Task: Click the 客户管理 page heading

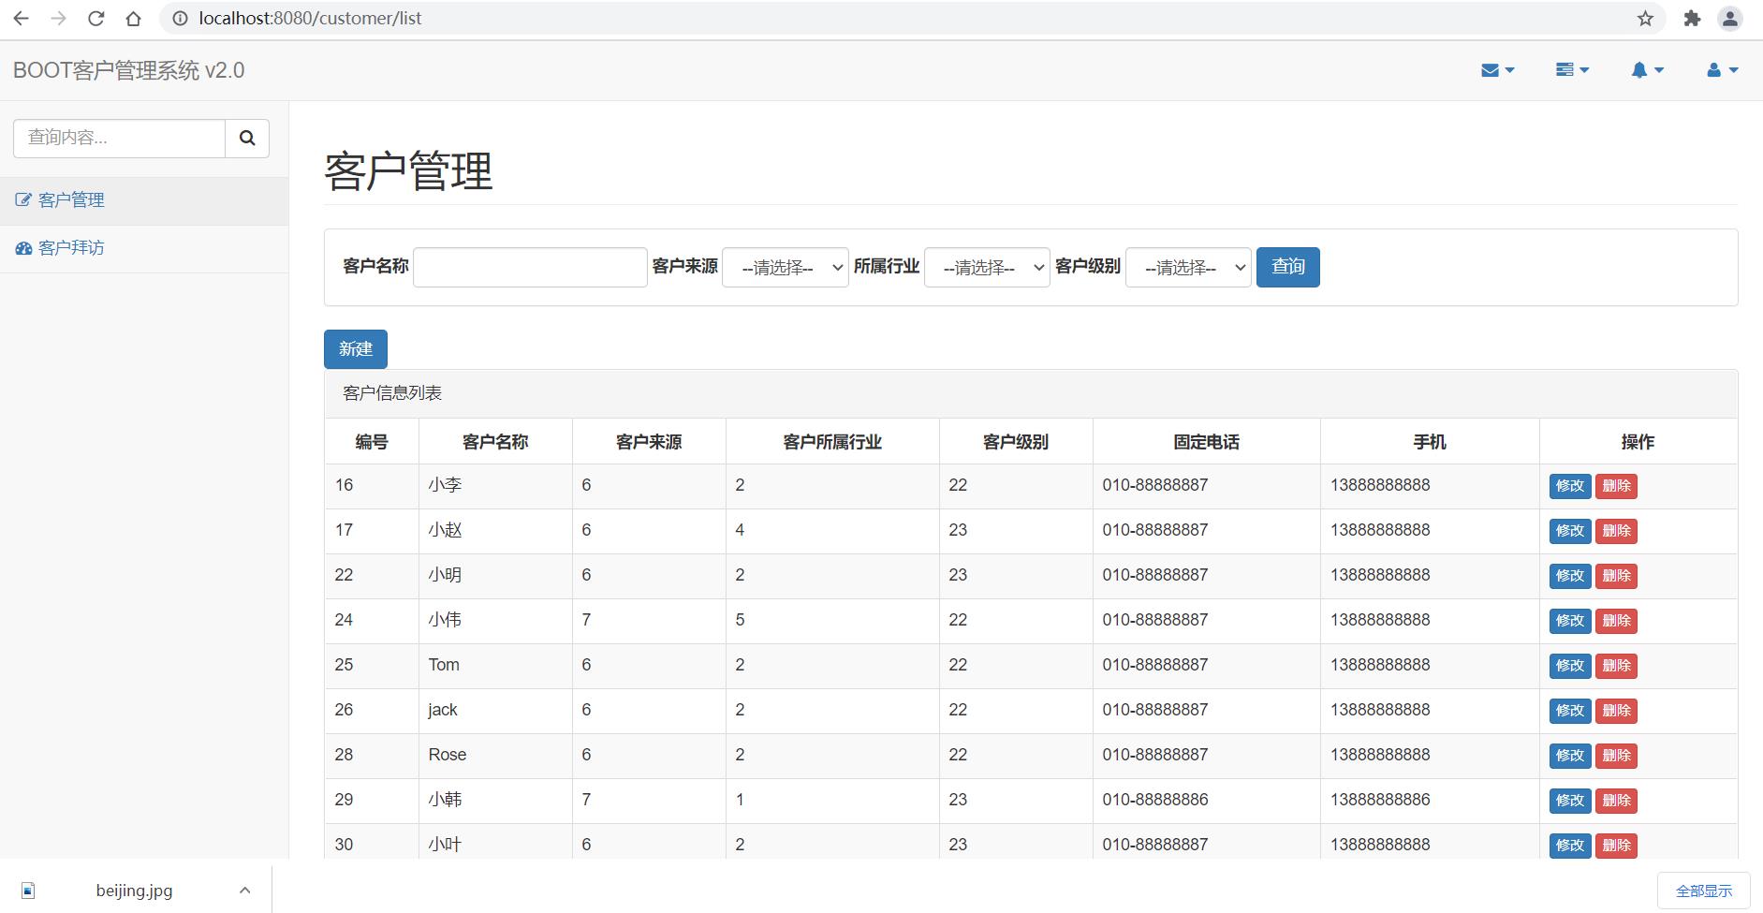Action: pyautogui.click(x=408, y=171)
